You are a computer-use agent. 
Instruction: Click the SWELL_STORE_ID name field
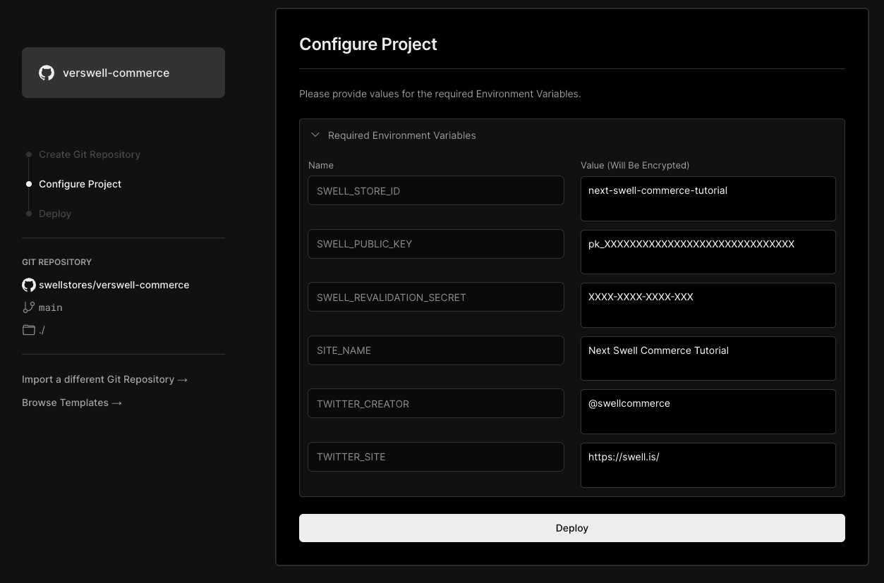435,191
